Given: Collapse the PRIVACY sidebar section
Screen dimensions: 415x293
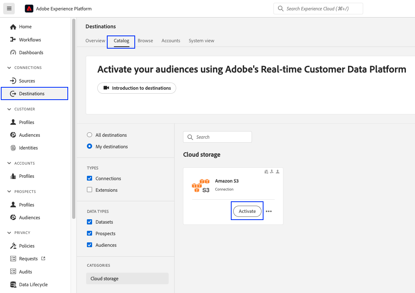Looking at the screenshot, I should 9,233.
